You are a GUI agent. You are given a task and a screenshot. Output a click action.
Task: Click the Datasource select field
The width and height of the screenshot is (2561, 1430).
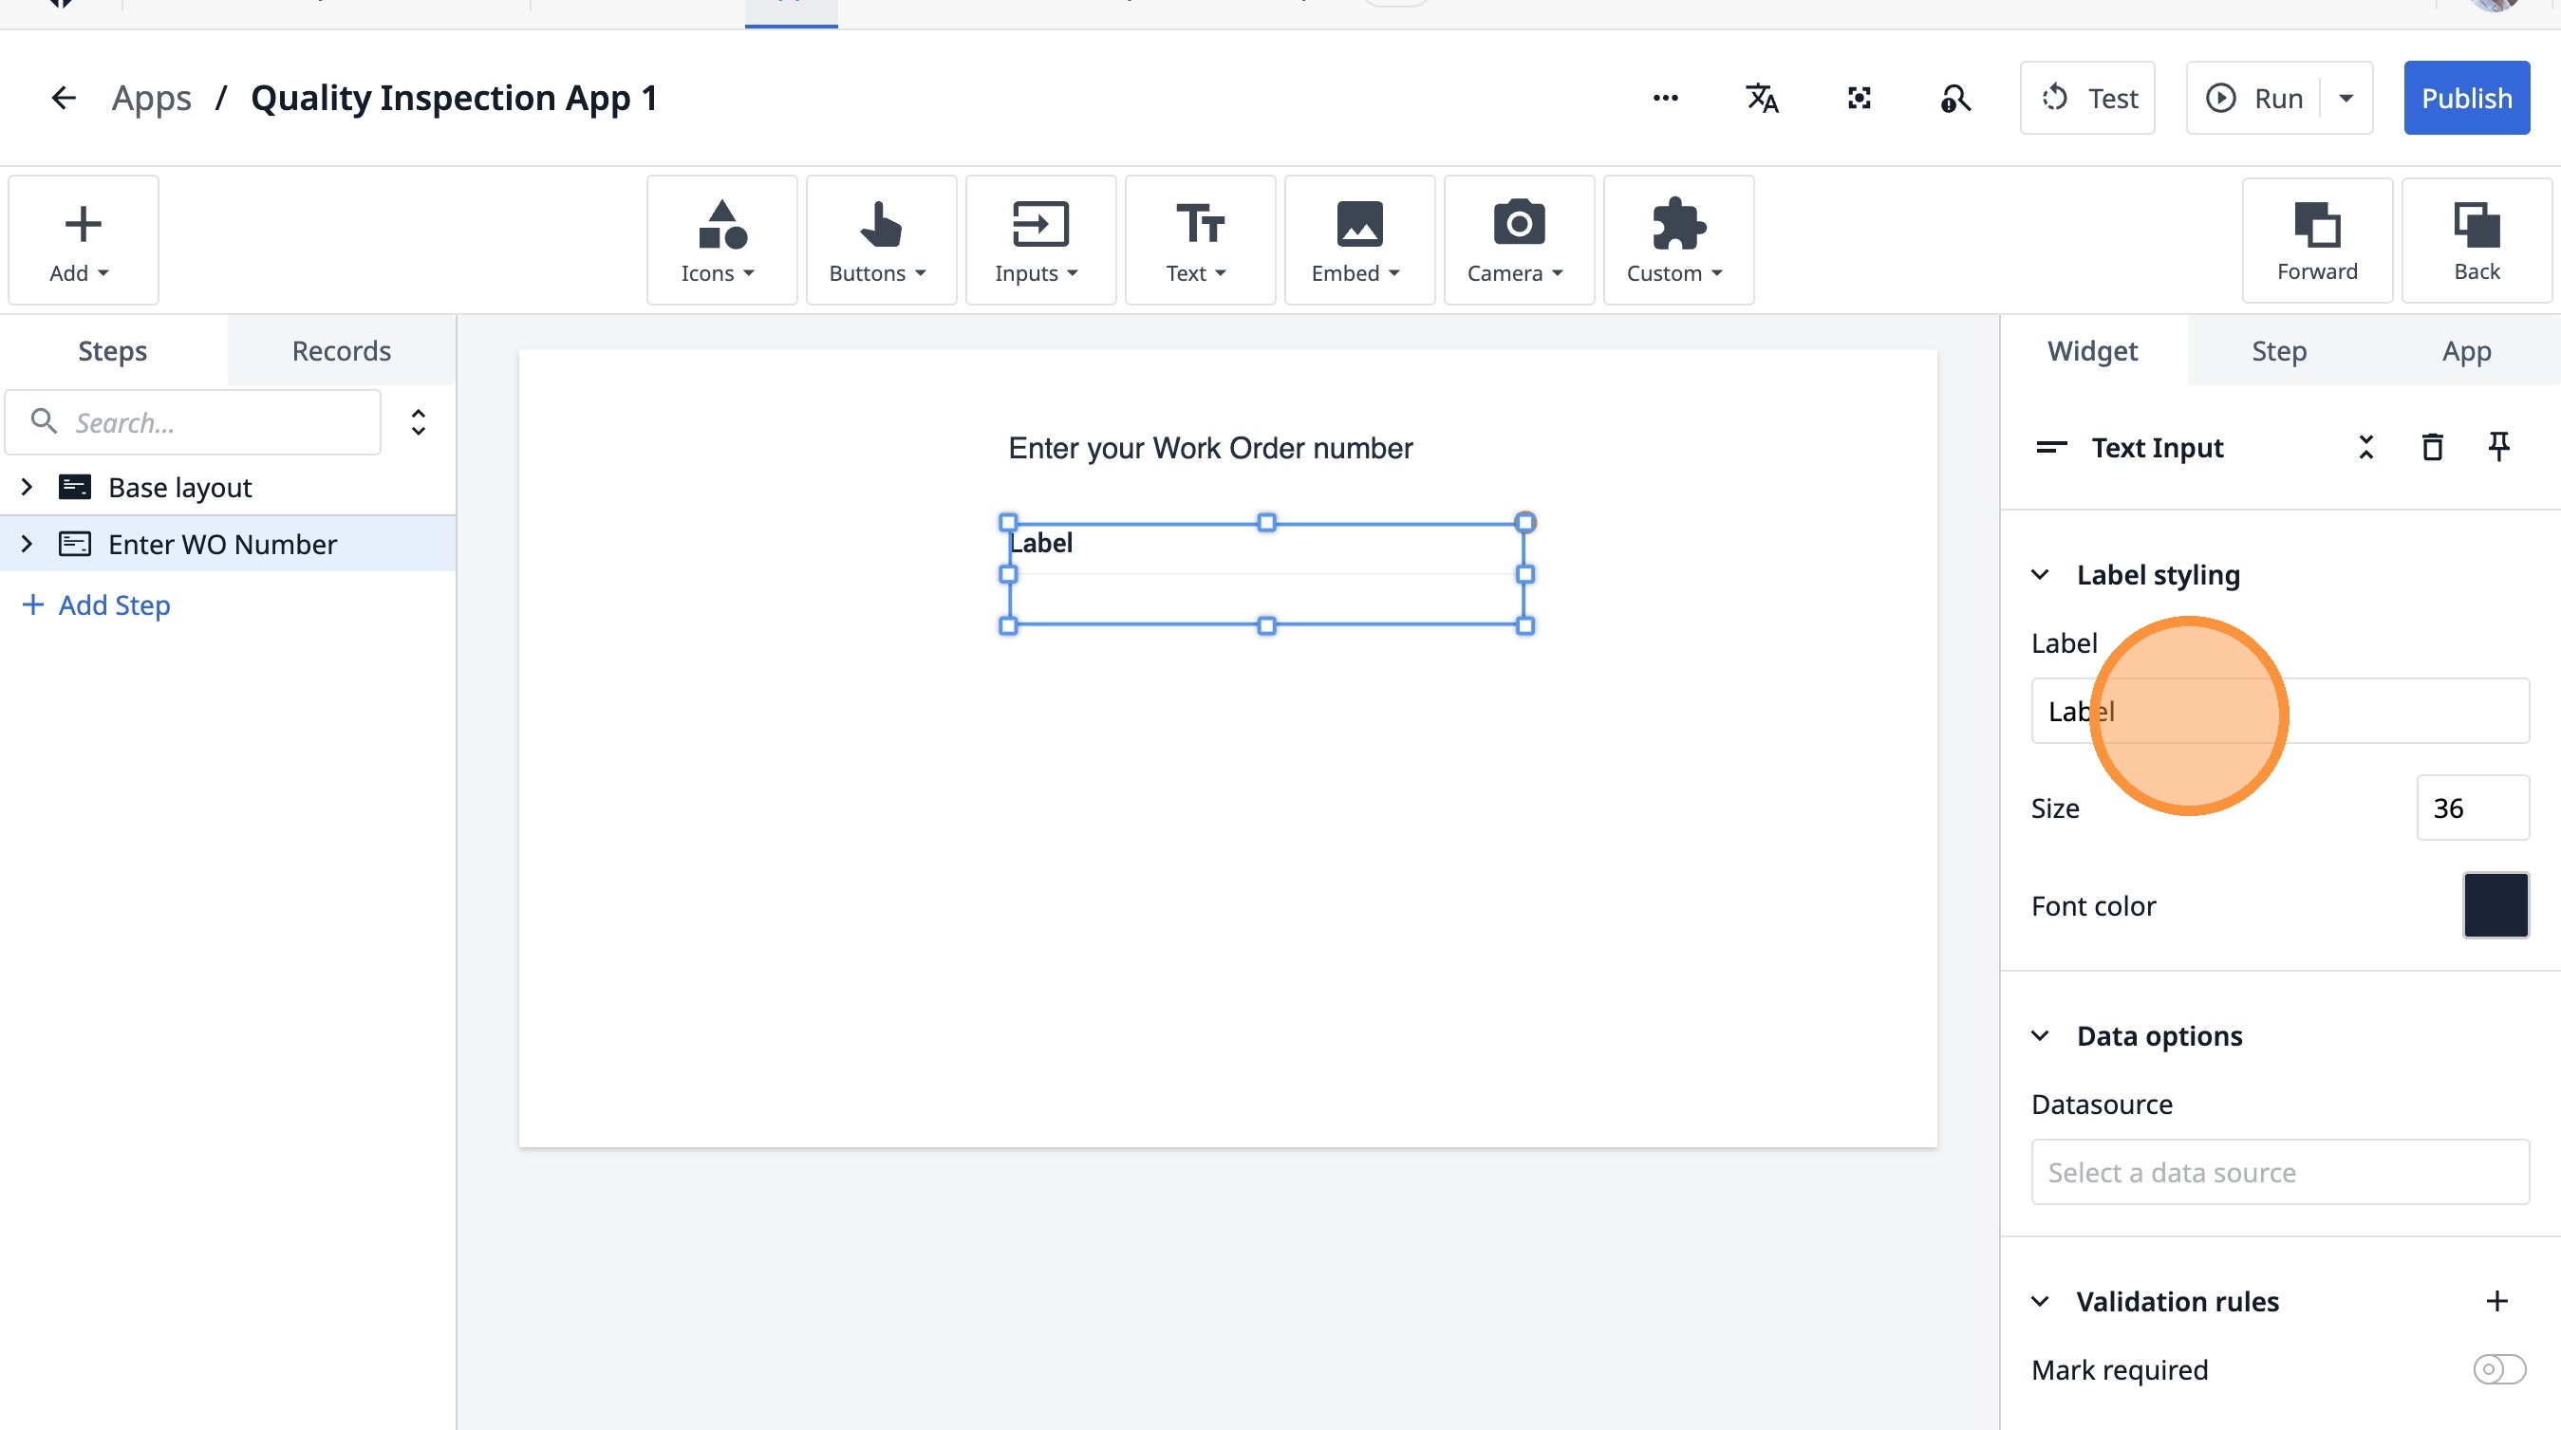pyautogui.click(x=2280, y=1172)
